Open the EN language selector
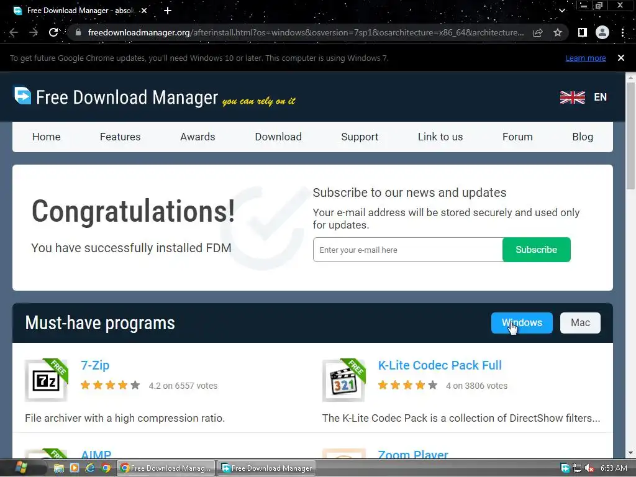Viewport: 636px width, 477px height. coord(601,98)
